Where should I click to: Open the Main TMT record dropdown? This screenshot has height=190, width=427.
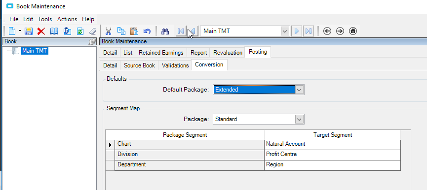coord(284,31)
